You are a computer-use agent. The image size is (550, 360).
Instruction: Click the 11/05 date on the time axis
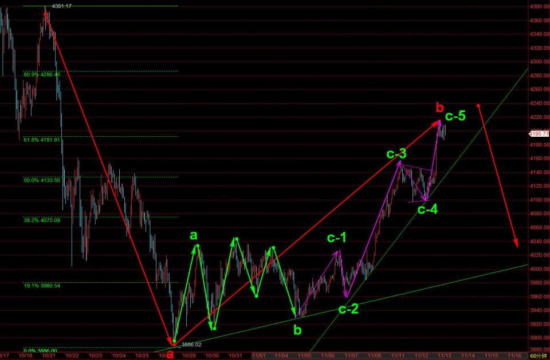(305, 355)
